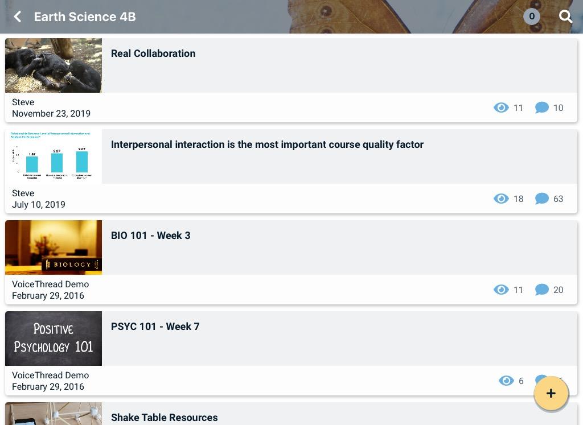Open the search magnifier icon
The width and height of the screenshot is (583, 425).
point(565,16)
